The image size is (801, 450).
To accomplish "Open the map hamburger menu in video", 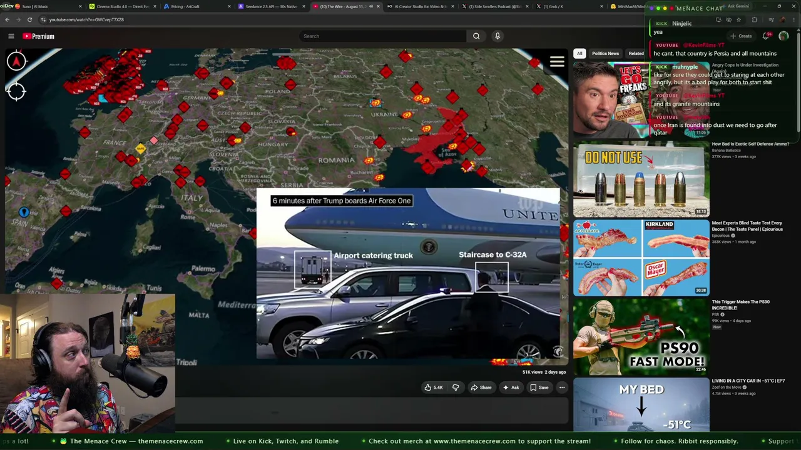I will point(557,62).
